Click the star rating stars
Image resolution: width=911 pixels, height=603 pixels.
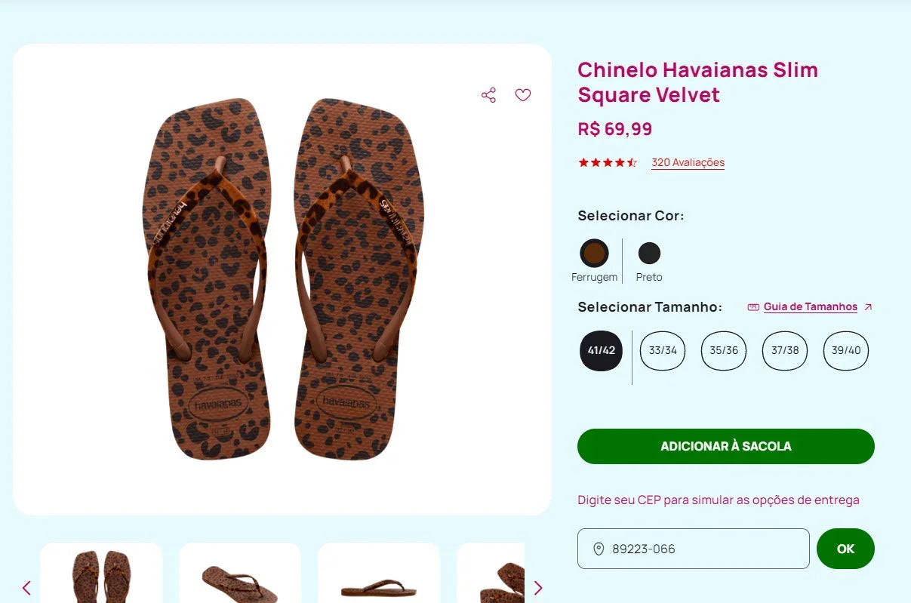pos(607,162)
